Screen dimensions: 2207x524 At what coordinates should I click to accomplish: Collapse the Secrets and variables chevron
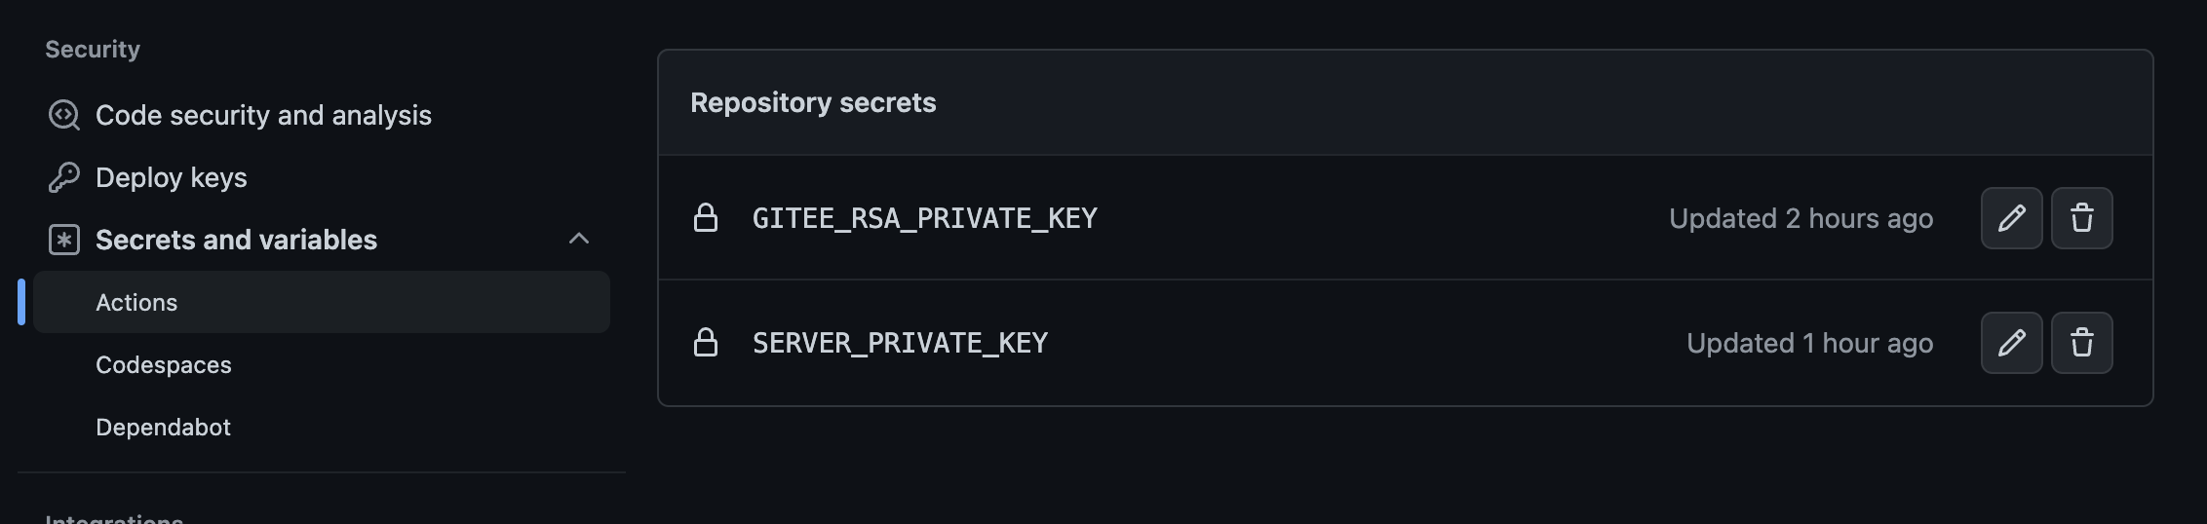pos(579,239)
